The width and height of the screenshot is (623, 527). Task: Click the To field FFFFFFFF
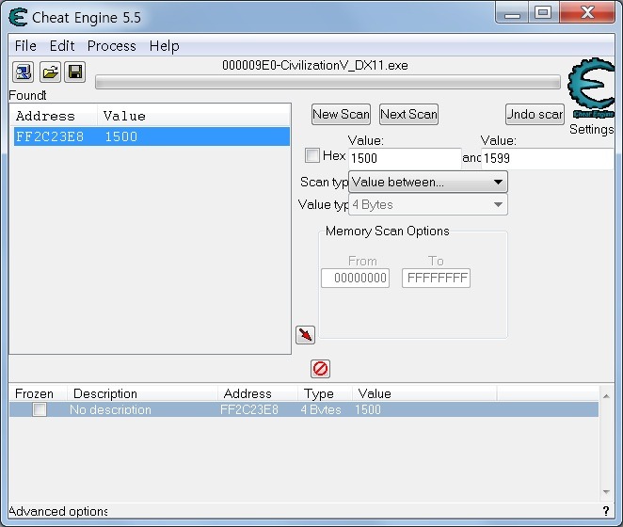[436, 278]
